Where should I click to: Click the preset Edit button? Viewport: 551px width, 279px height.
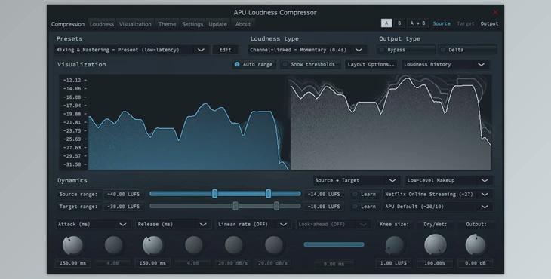tap(225, 50)
